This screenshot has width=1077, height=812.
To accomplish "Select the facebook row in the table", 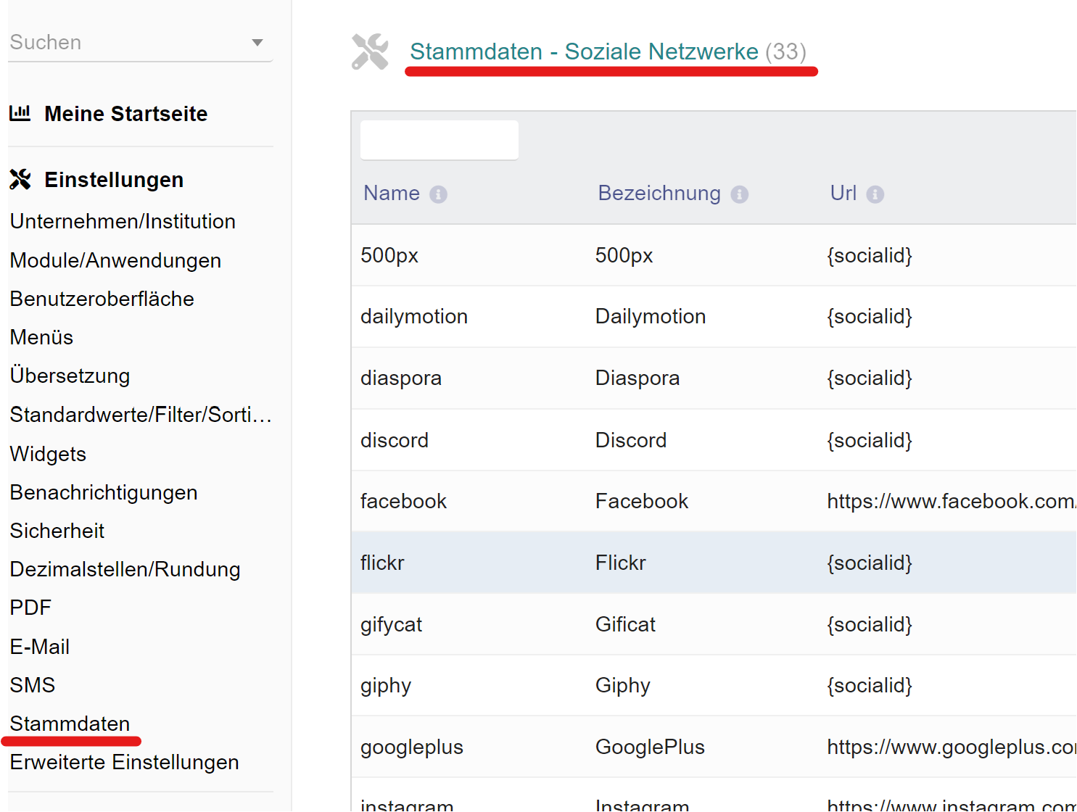I will pyautogui.click(x=403, y=501).
